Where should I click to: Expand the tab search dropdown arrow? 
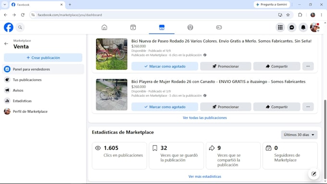(x=5, y=5)
